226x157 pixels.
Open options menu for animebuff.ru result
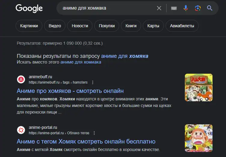coord(93,82)
